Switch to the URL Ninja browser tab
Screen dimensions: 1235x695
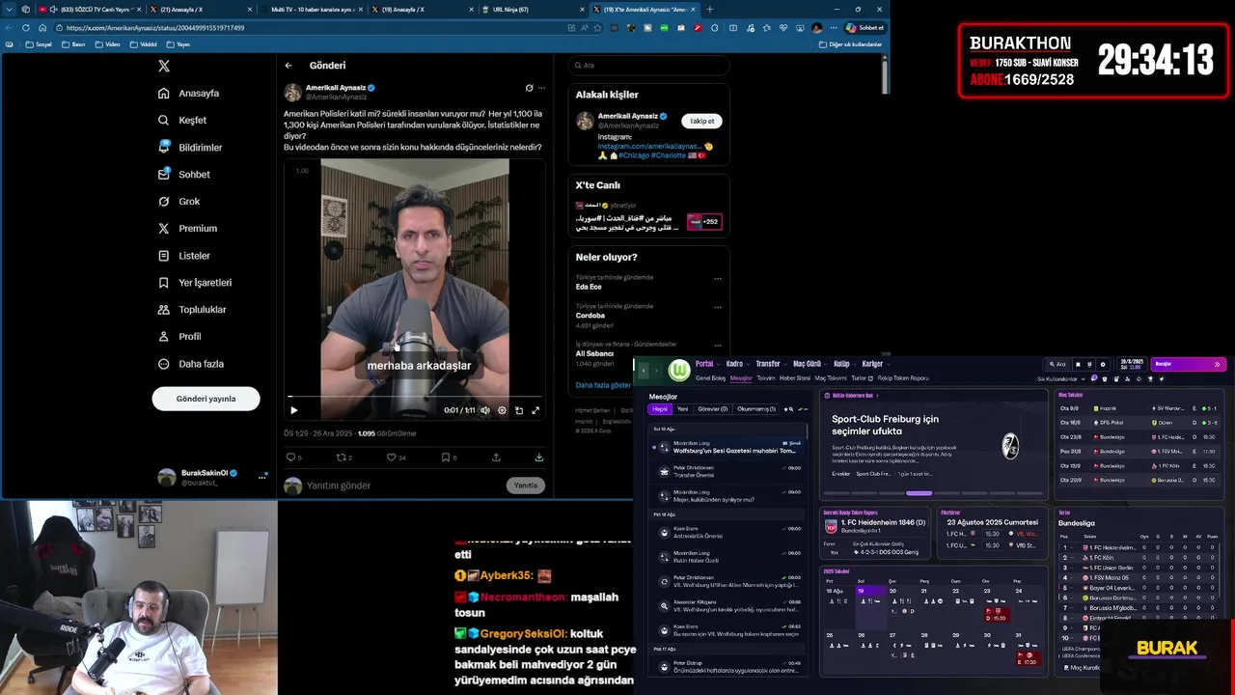tap(535, 10)
